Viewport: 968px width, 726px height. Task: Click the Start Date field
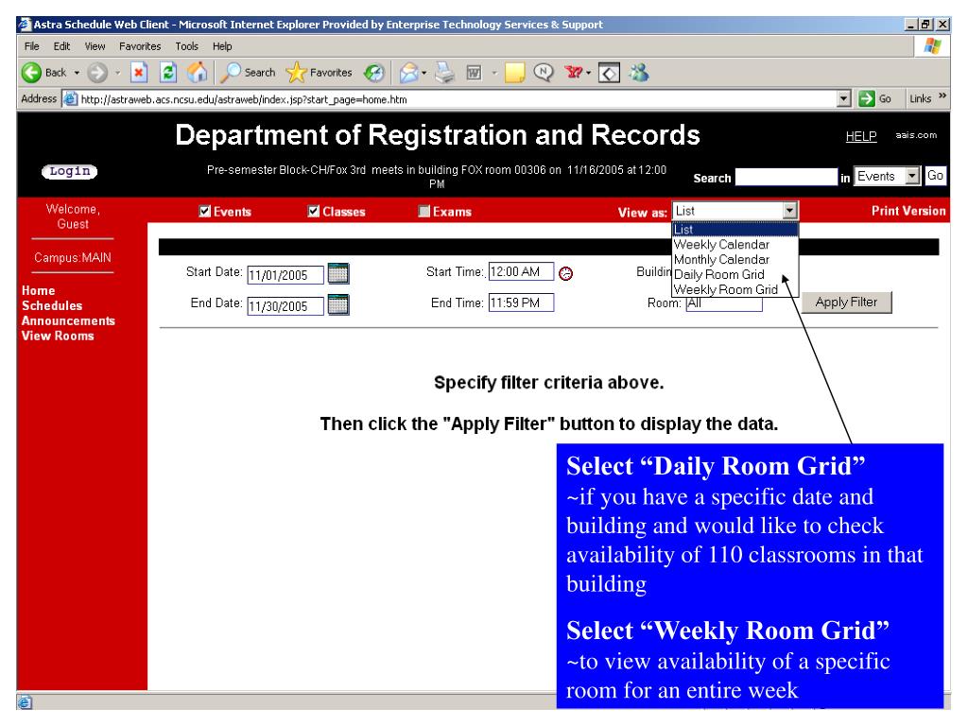(285, 275)
